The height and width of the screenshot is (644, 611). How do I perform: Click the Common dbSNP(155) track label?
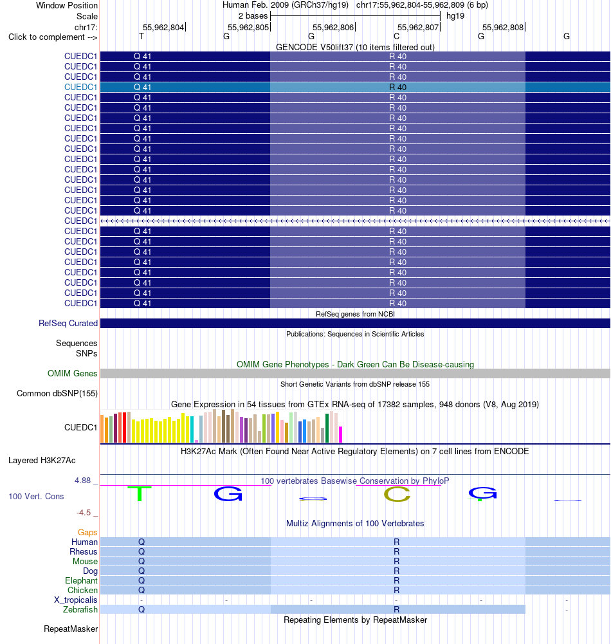tap(57, 394)
